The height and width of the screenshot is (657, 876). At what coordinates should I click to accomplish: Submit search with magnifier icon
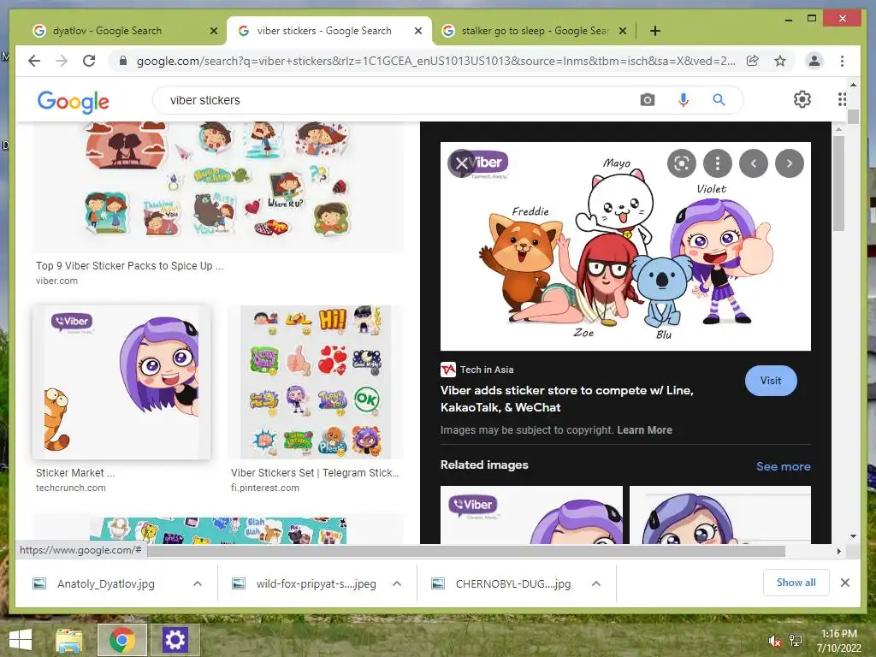click(719, 100)
